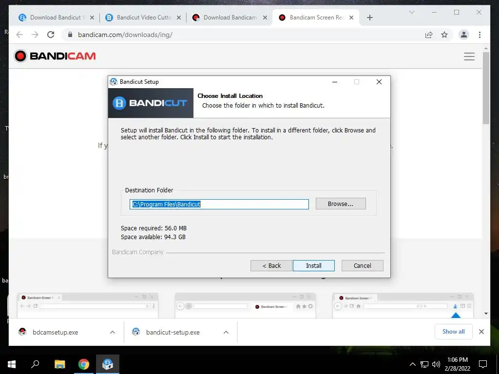Open the Windows Start menu
499x374 pixels.
click(12, 364)
